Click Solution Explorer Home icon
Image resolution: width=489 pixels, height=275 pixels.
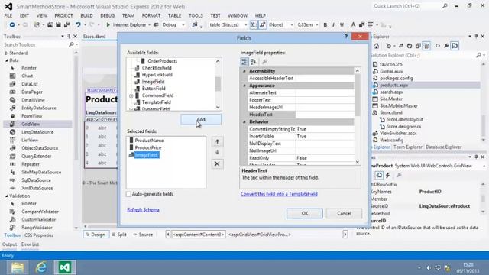(377, 46)
